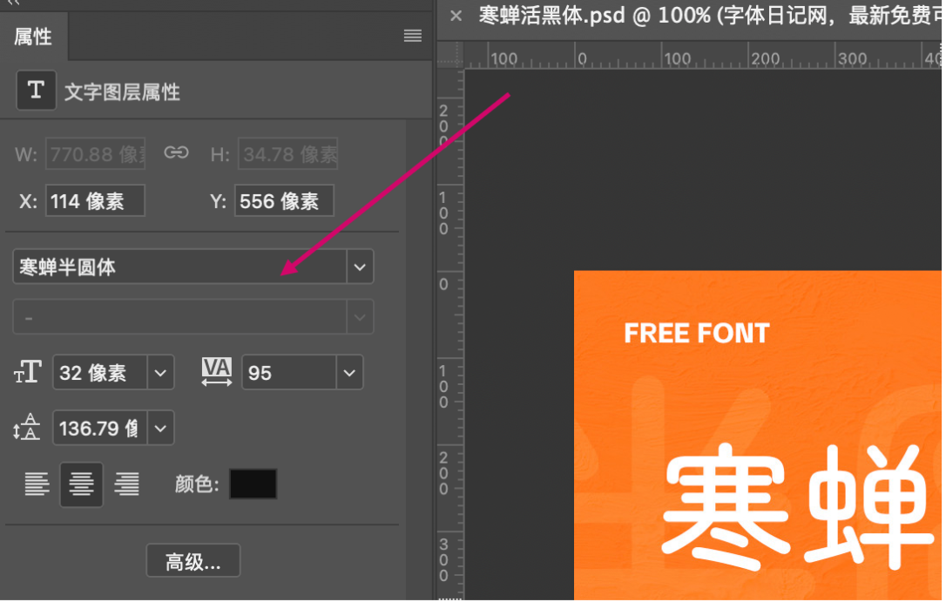The height and width of the screenshot is (602, 946).
Task: Click the type layer T icon
Action: pyautogui.click(x=37, y=91)
